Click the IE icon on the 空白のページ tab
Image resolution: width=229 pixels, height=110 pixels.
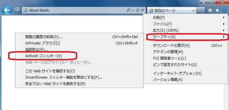151,11
